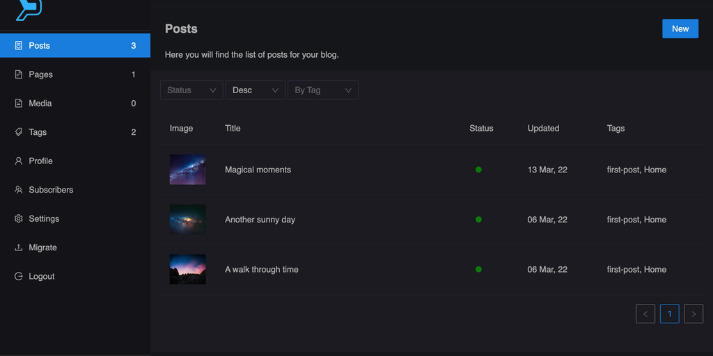Click the Logout icon in sidebar
The image size is (713, 356).
19,276
